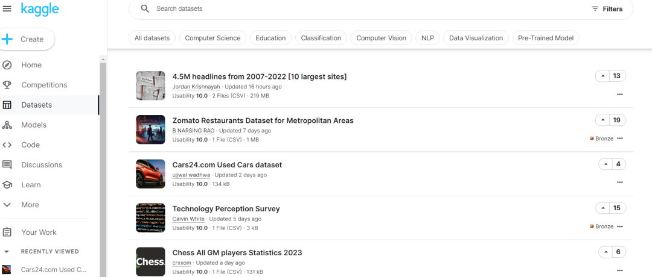Open Zomato Restaurants Dataset for Metropolitan Areas

click(x=263, y=120)
